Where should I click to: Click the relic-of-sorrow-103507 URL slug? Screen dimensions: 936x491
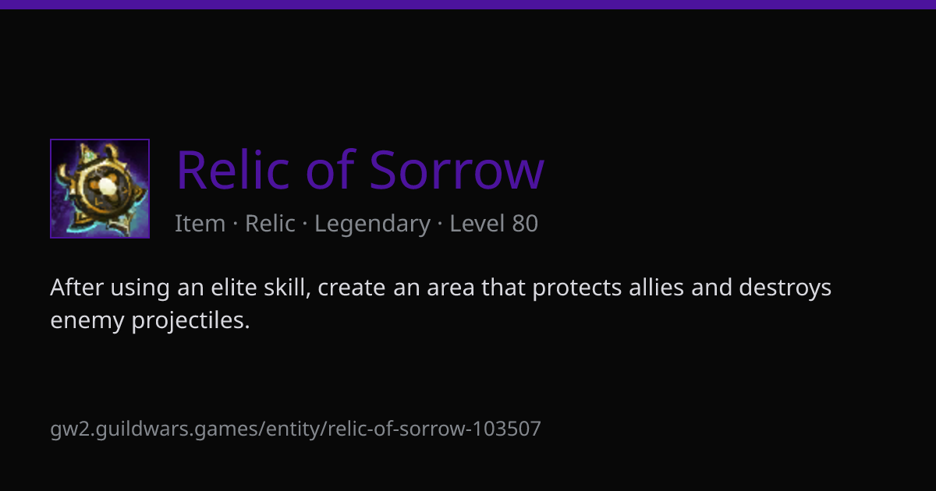[434, 429]
